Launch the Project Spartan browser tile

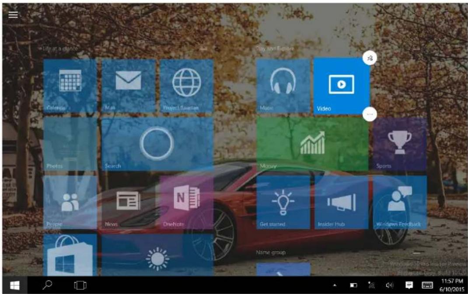186,86
